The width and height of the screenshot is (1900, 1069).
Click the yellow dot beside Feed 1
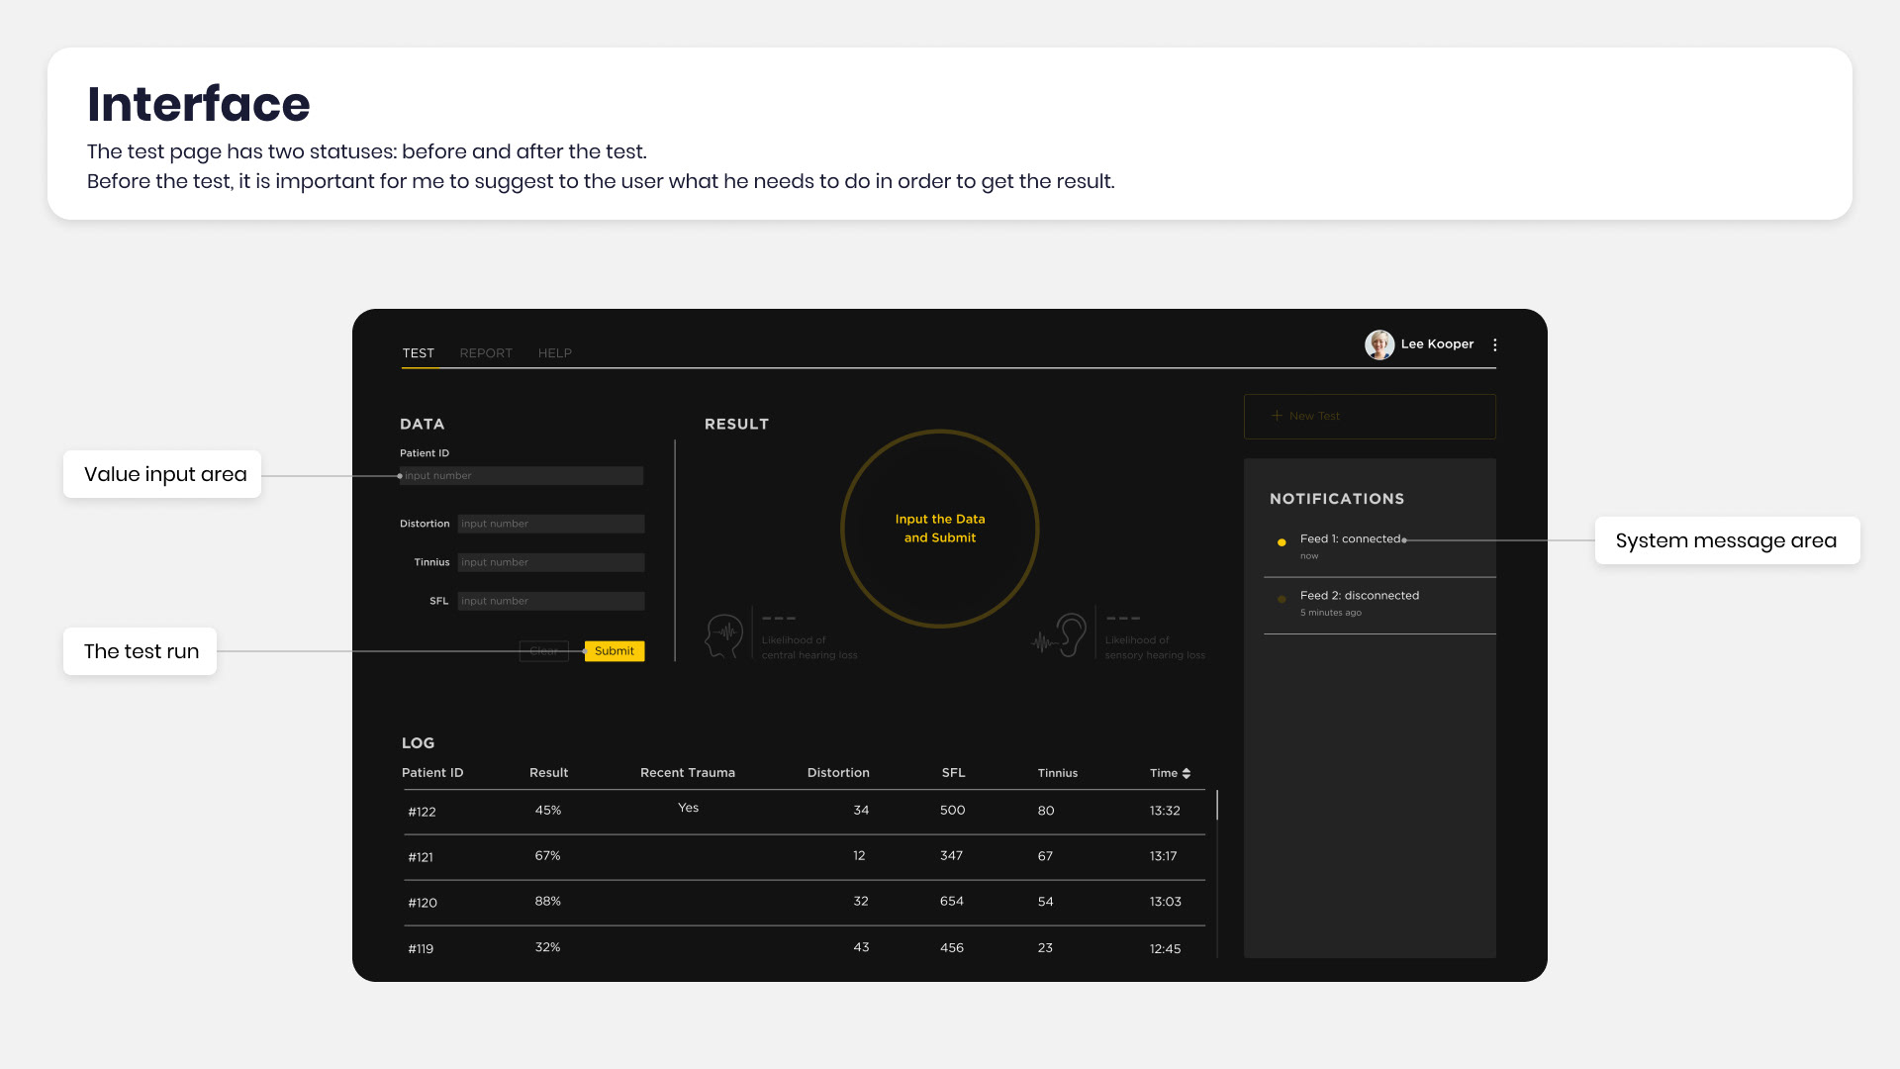1282,542
